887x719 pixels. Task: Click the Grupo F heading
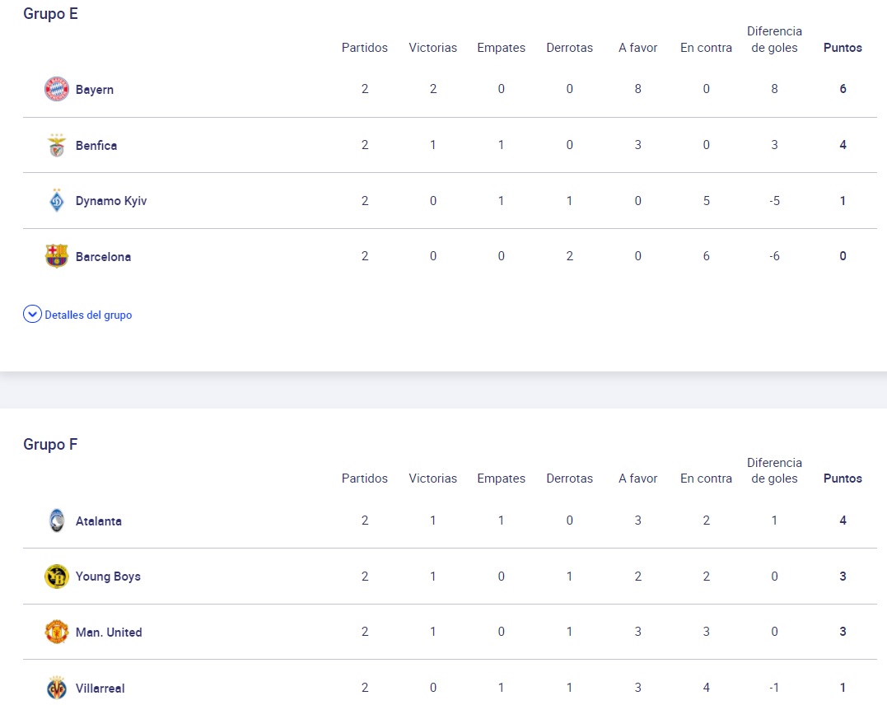tap(50, 445)
